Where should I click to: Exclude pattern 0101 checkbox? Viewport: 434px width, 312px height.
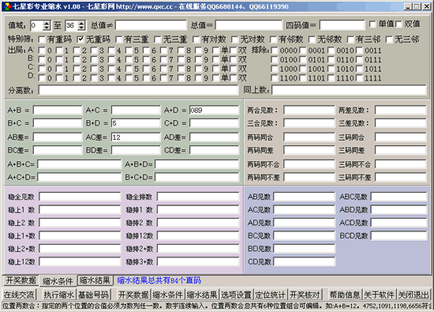click(x=303, y=59)
